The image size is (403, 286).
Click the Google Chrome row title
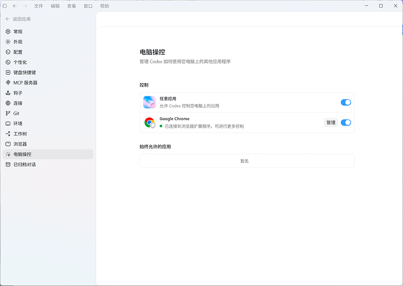pyautogui.click(x=175, y=118)
